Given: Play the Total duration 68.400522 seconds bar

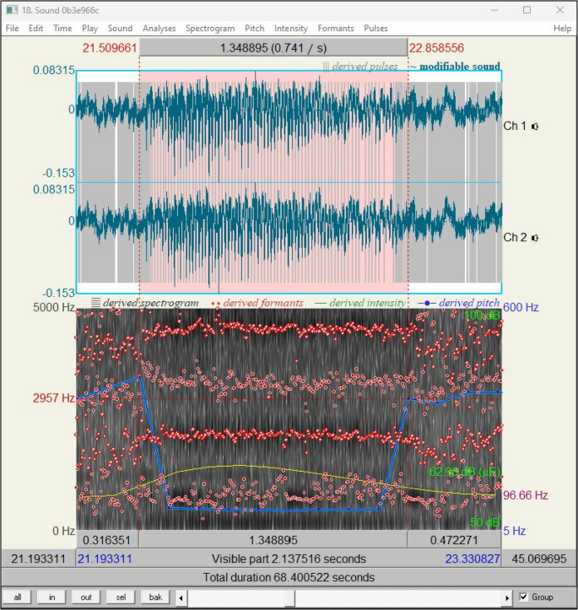Looking at the screenshot, I should [x=289, y=577].
